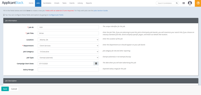Switch to the Tasks tab

click(x=64, y=3)
